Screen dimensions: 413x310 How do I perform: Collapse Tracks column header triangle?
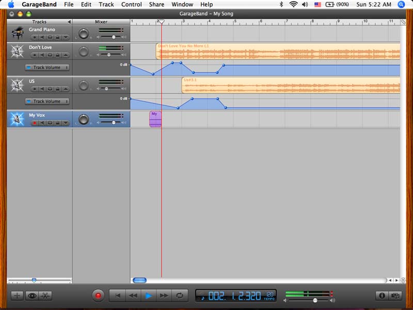pyautogui.click(x=69, y=22)
